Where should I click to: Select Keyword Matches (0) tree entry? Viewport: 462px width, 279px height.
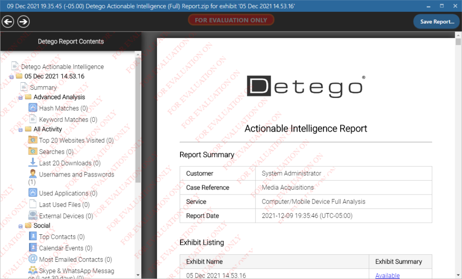click(68, 120)
